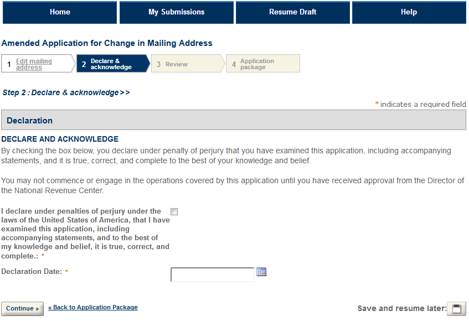Image resolution: width=469 pixels, height=321 pixels.
Task: Open the Help navigation tab
Action: pos(409,12)
